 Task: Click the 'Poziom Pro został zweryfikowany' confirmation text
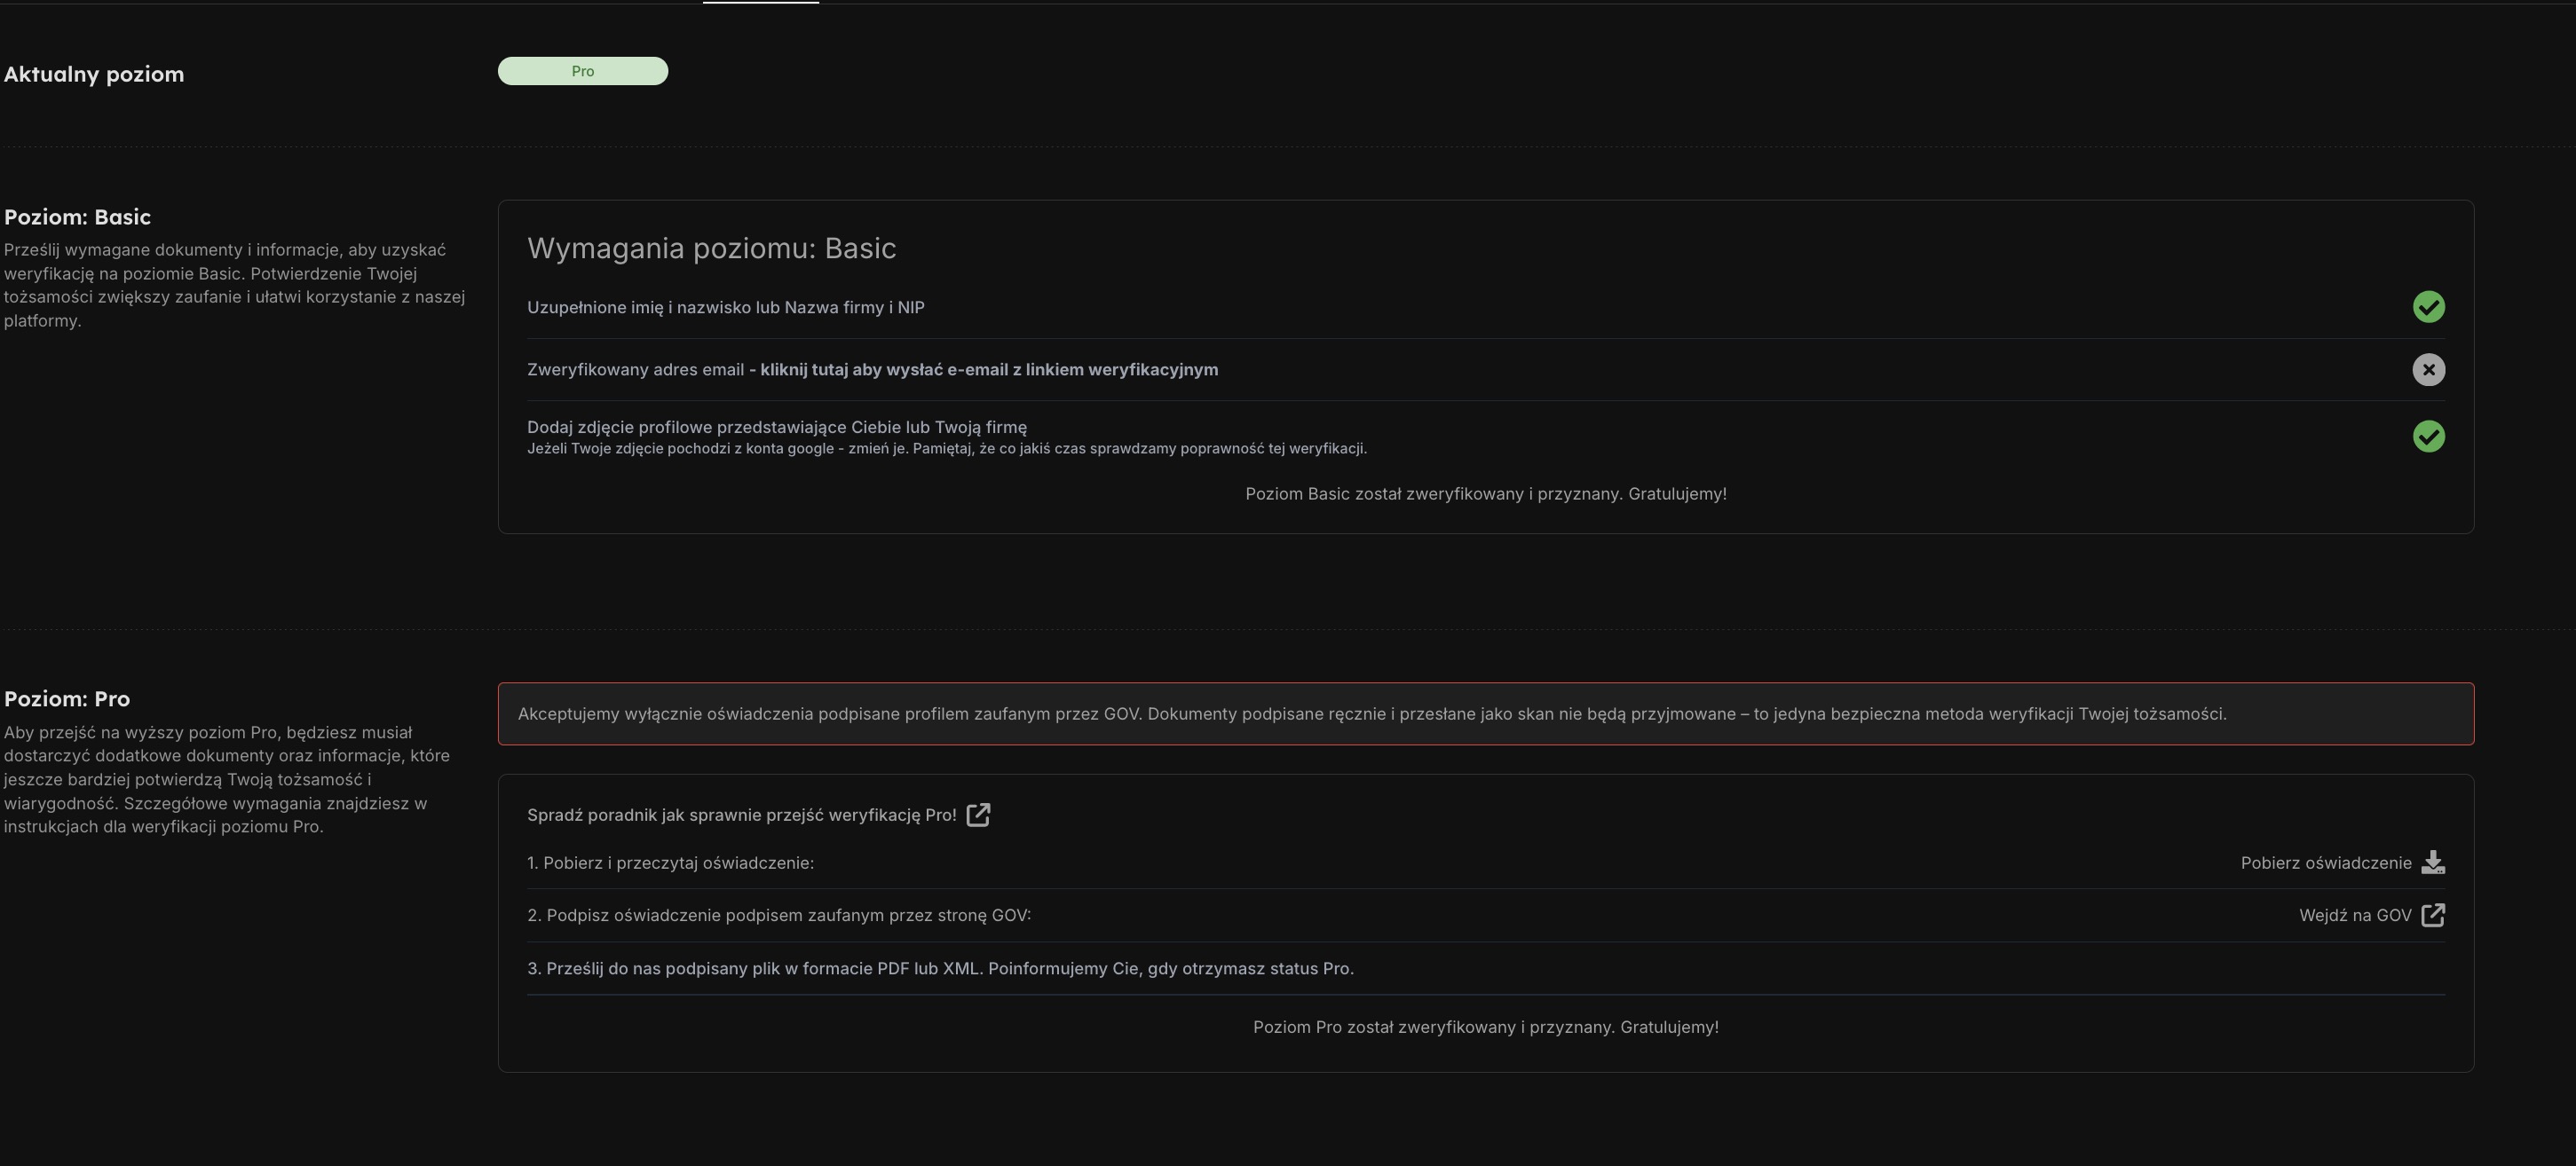pos(1485,1027)
